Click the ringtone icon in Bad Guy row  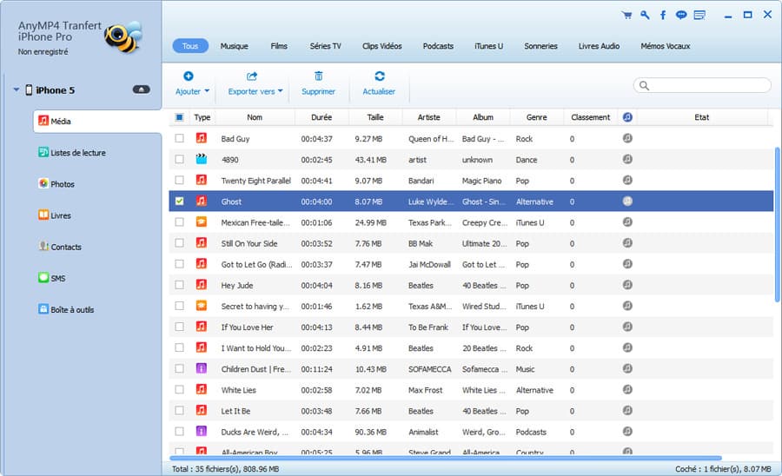click(627, 138)
